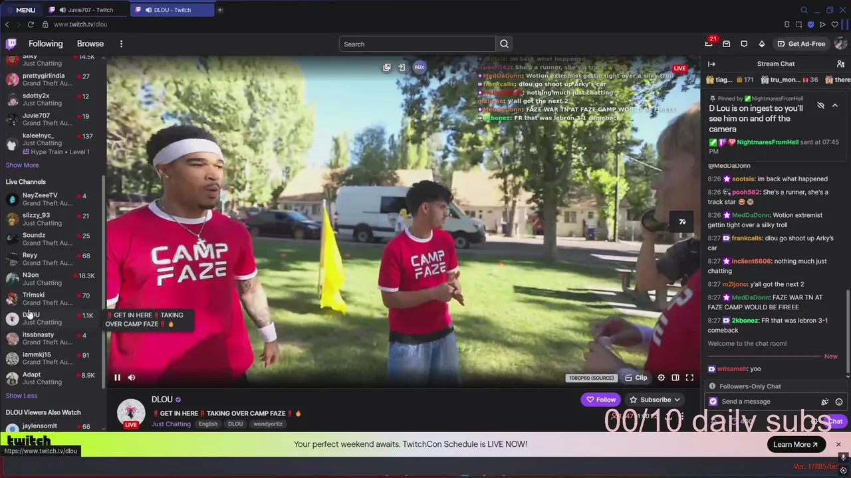Open kaleeInyc_ Hype Train channel

click(x=51, y=143)
